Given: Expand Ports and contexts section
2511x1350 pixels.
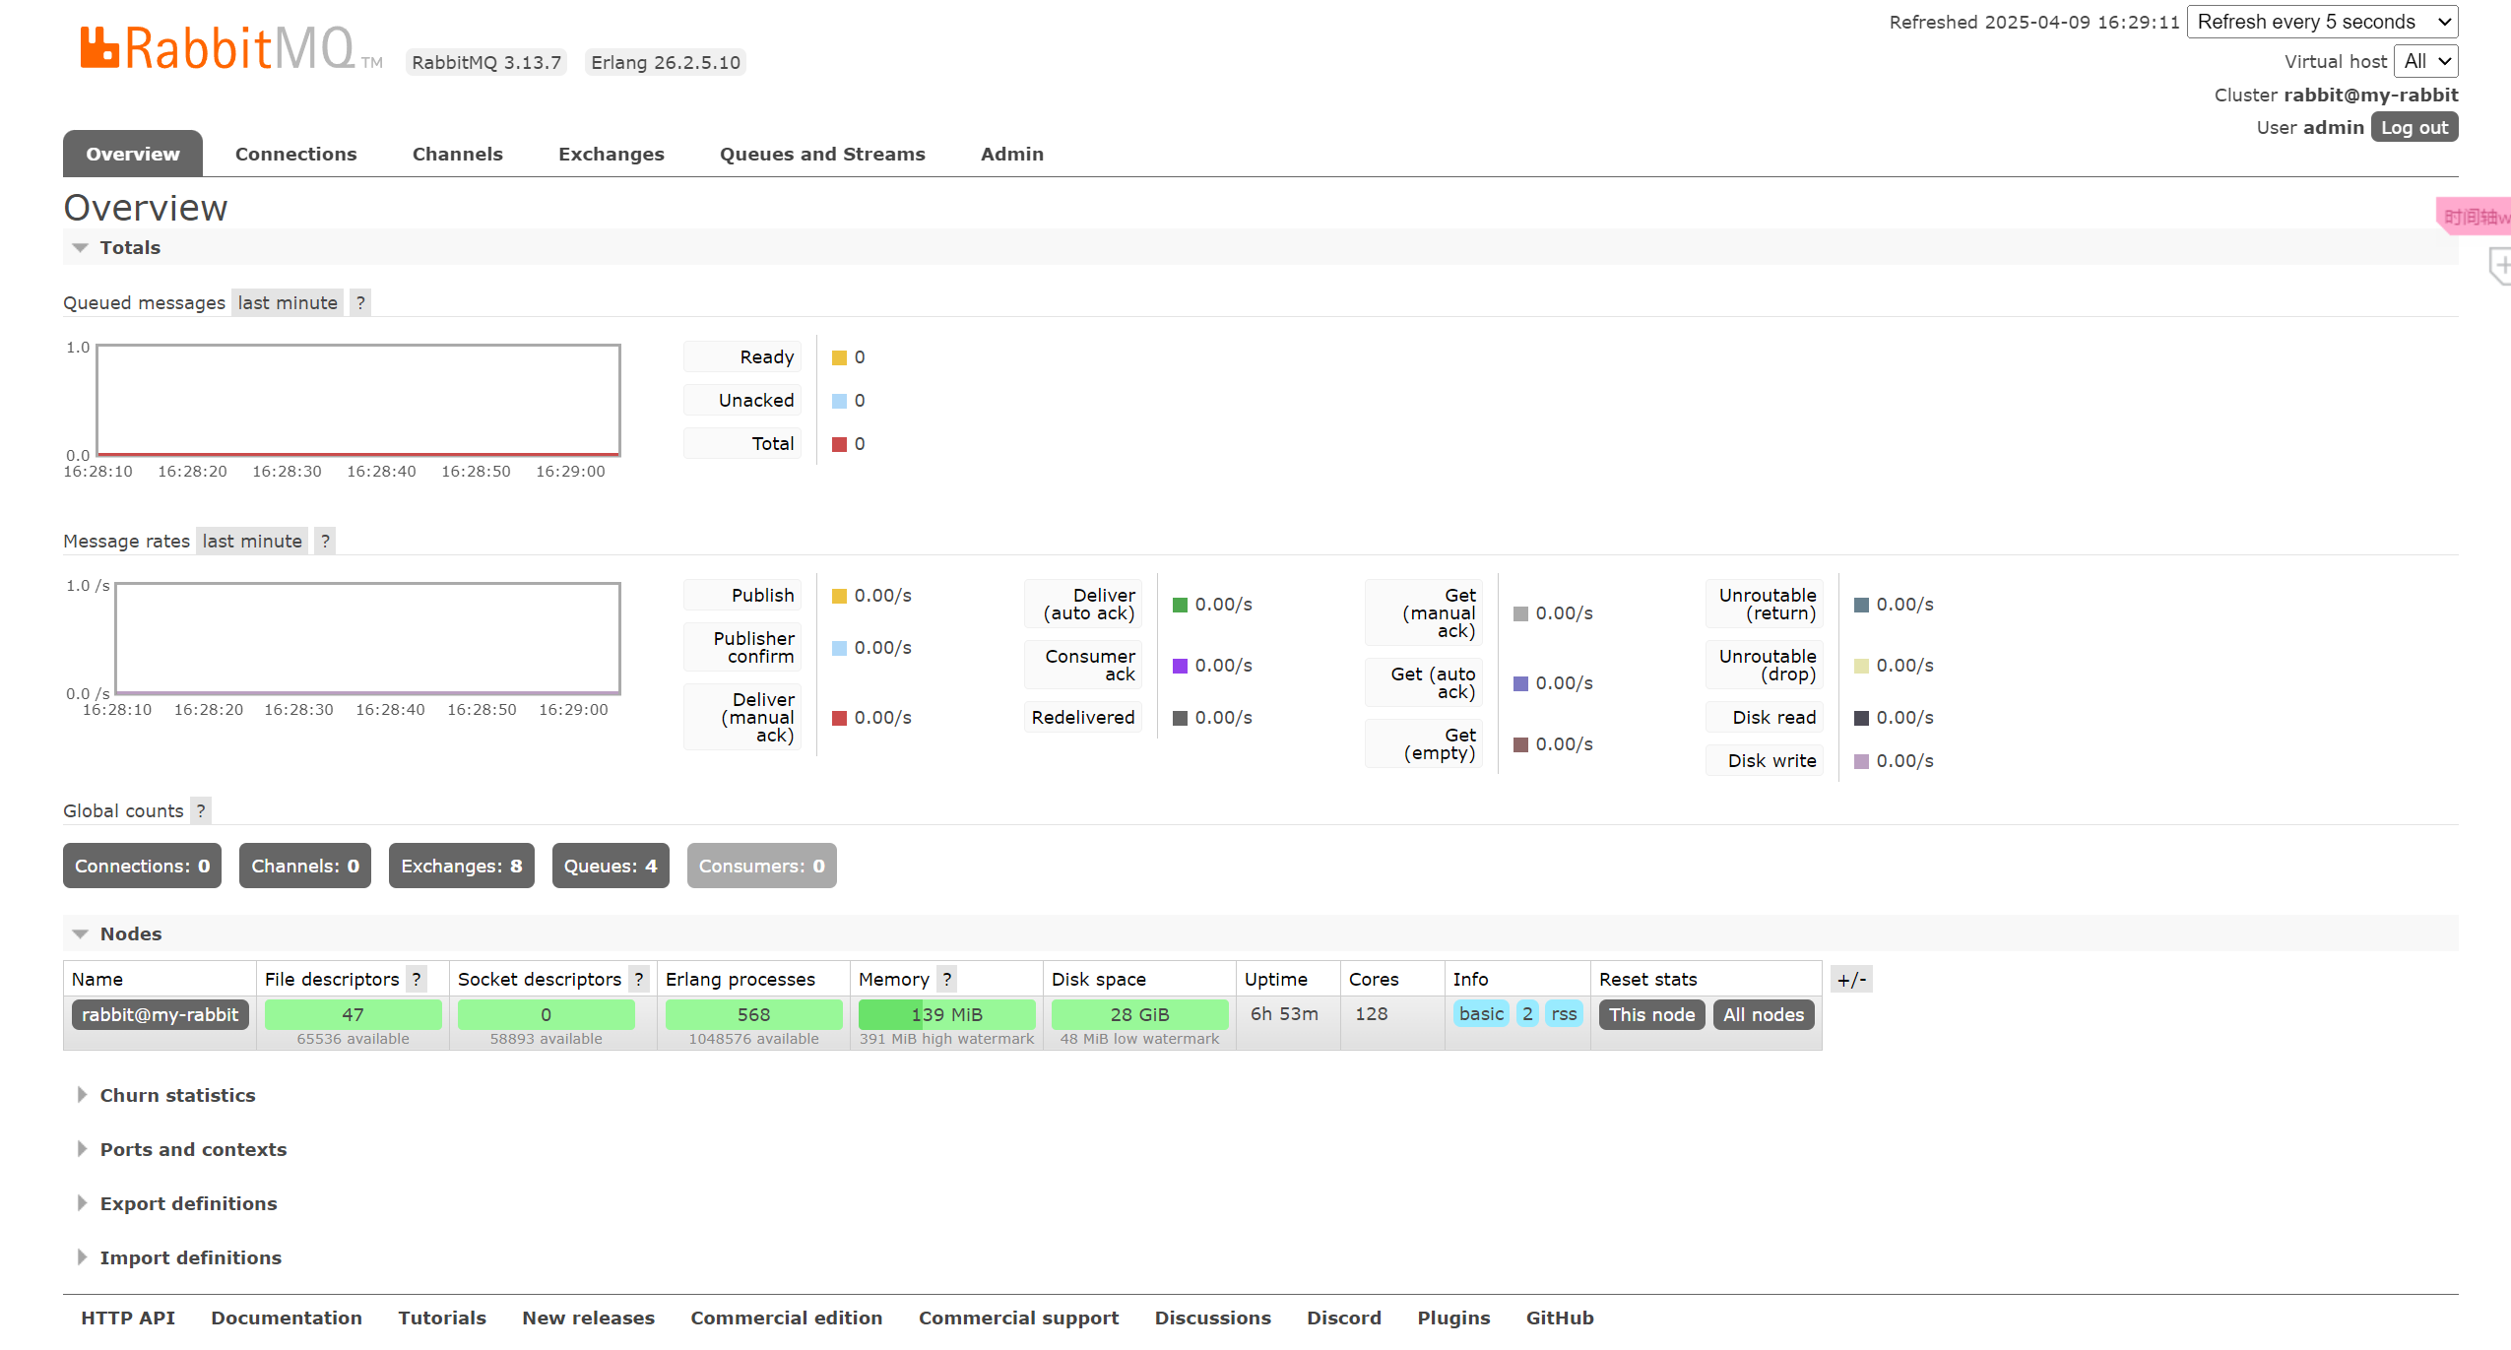Looking at the screenshot, I should [193, 1150].
